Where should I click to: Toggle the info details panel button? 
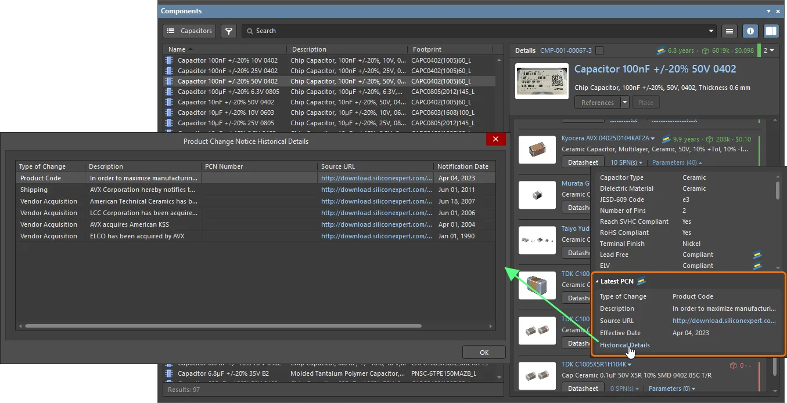click(x=750, y=31)
